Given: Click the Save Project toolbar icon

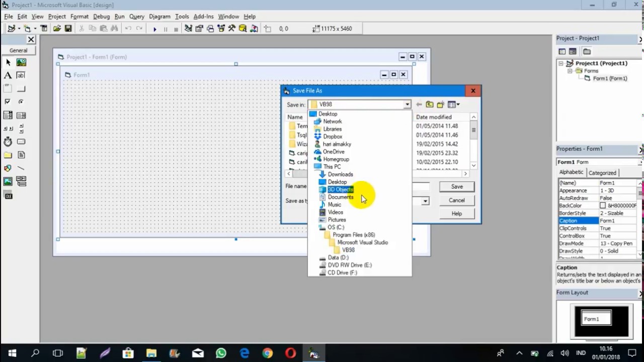Looking at the screenshot, I should 68,29.
